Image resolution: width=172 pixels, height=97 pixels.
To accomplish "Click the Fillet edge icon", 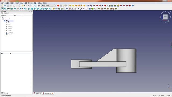I will tap(121, 6).
